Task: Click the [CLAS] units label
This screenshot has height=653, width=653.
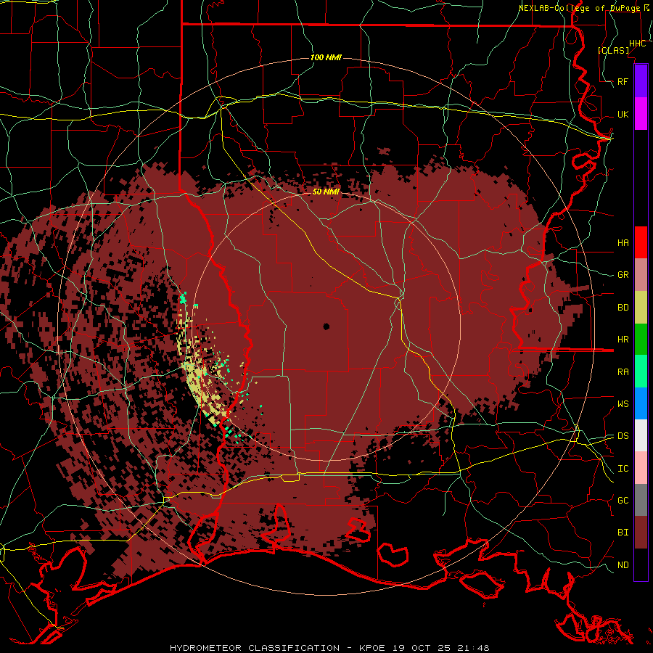Action: click(x=613, y=50)
